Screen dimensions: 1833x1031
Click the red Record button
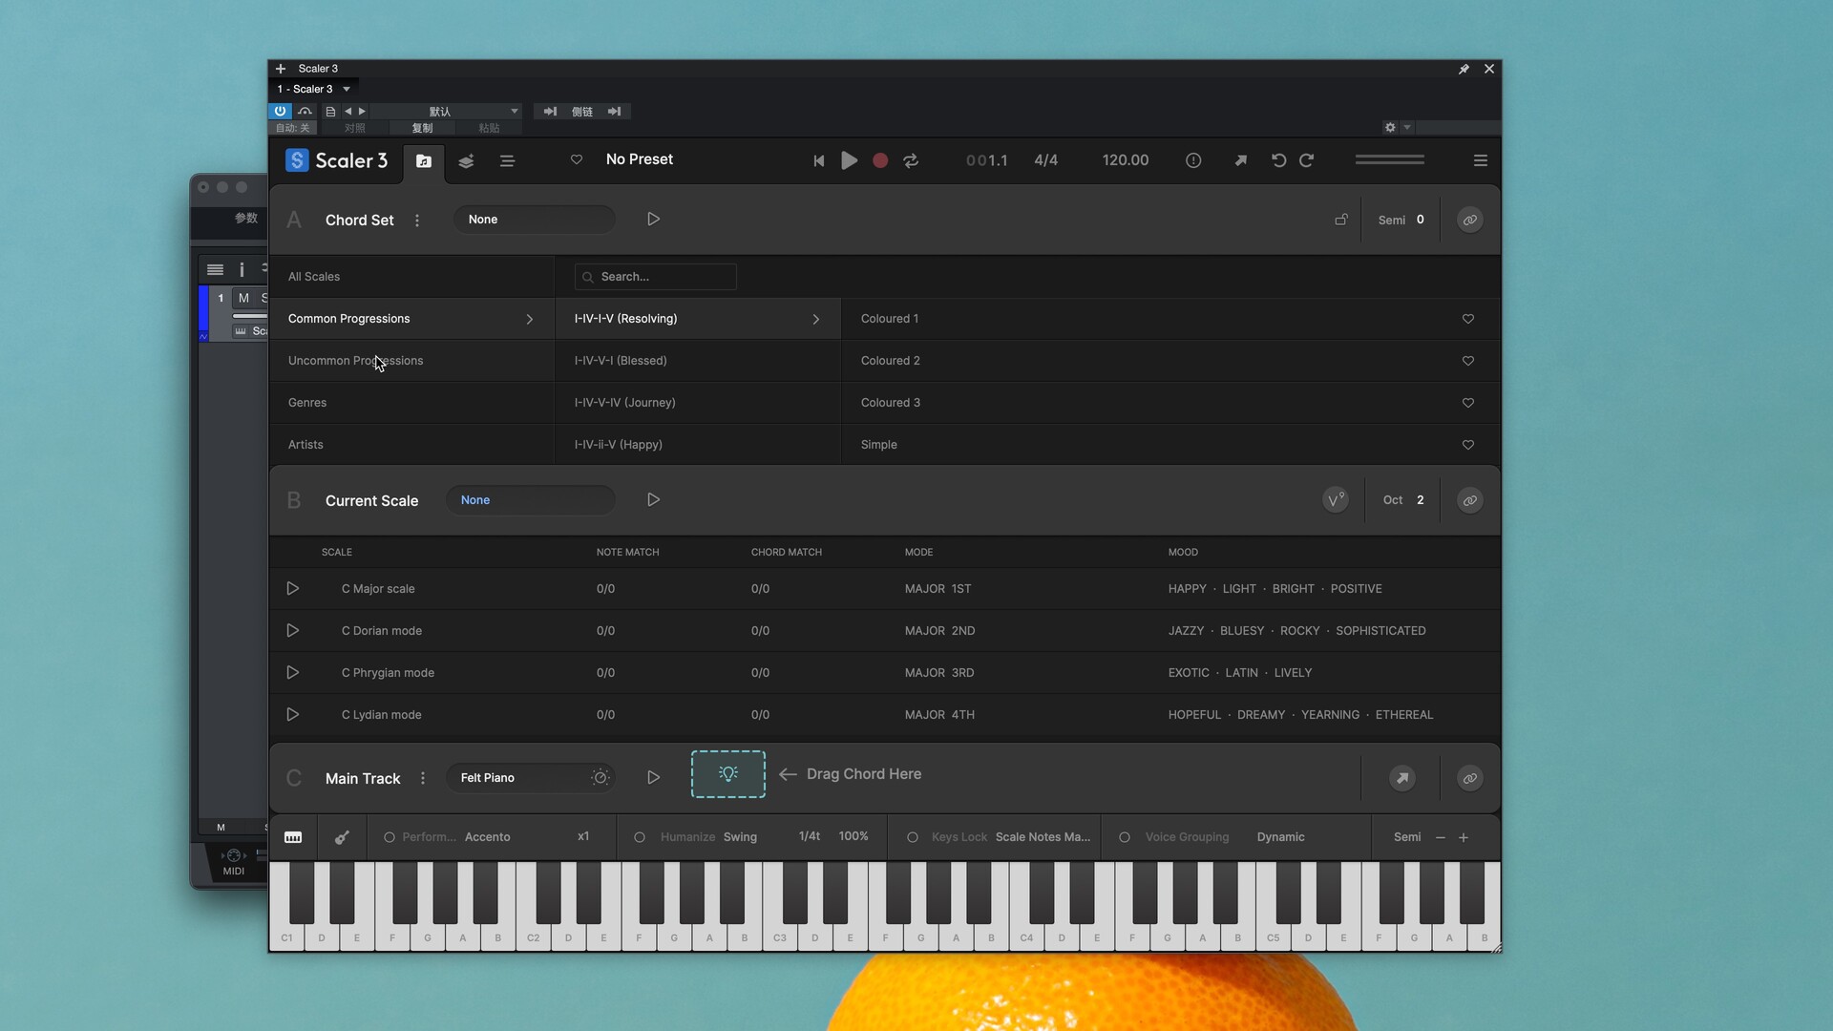pyautogui.click(x=880, y=160)
